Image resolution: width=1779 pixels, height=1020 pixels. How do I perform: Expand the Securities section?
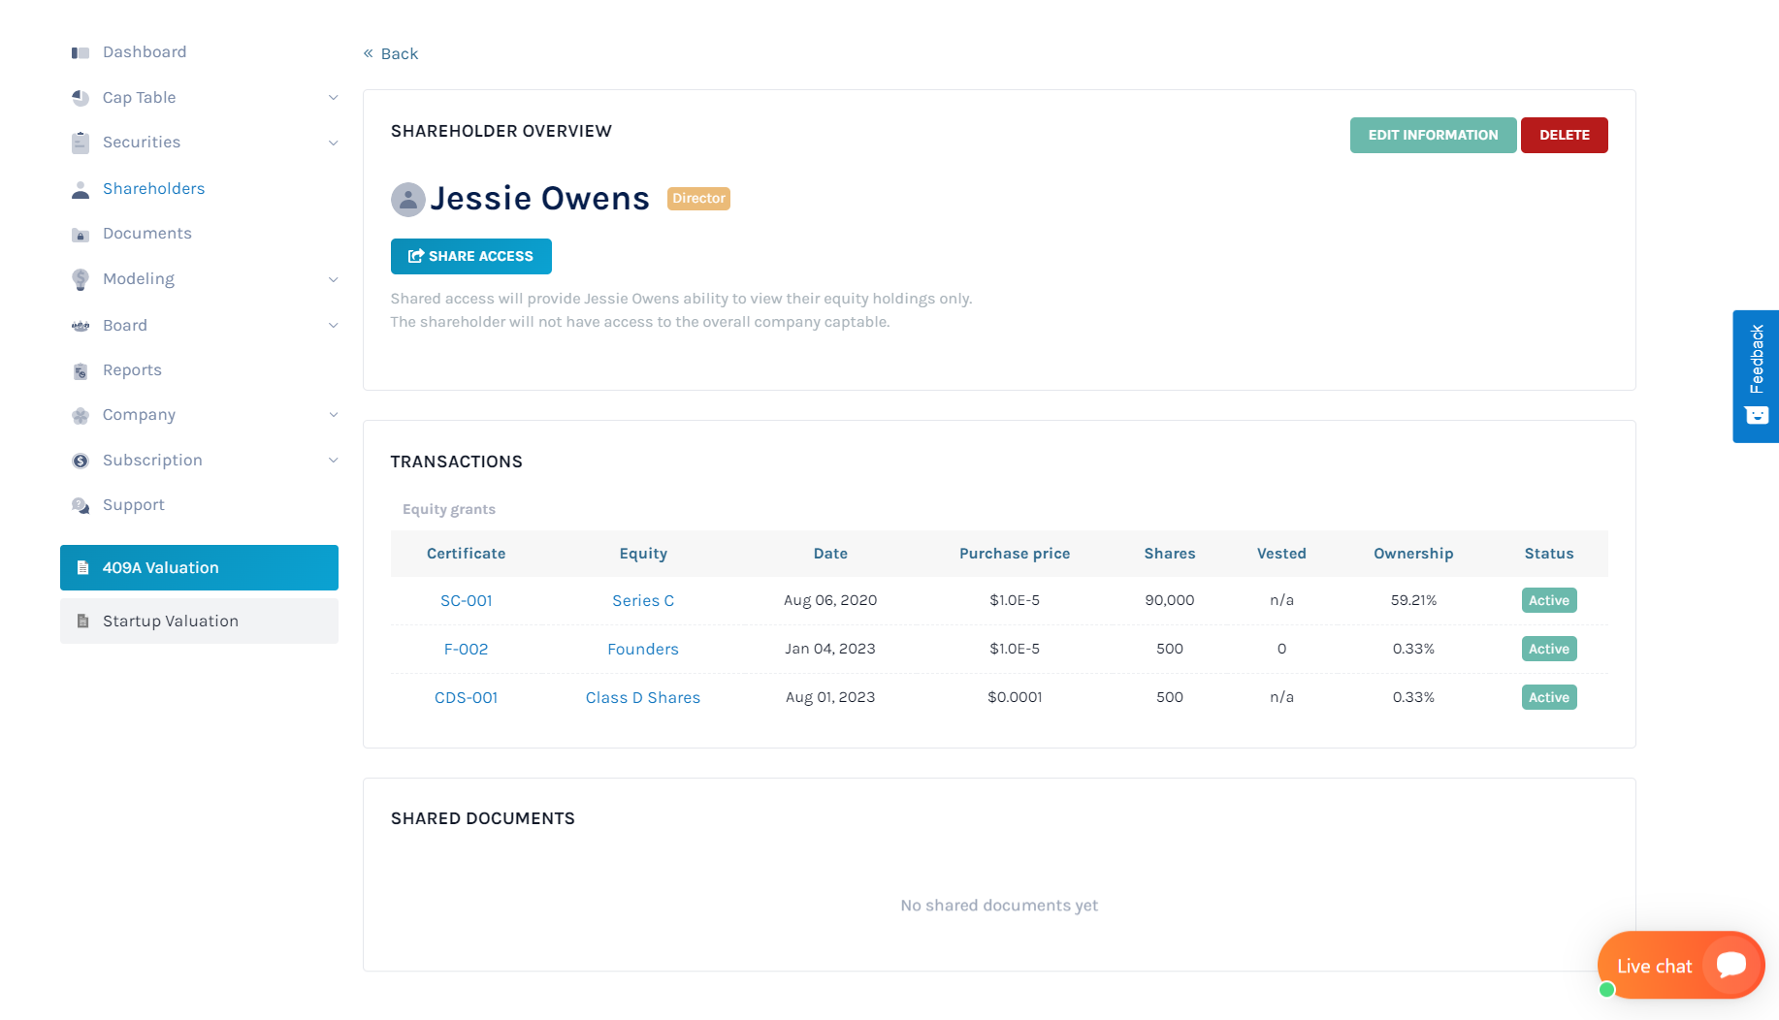pyautogui.click(x=334, y=143)
